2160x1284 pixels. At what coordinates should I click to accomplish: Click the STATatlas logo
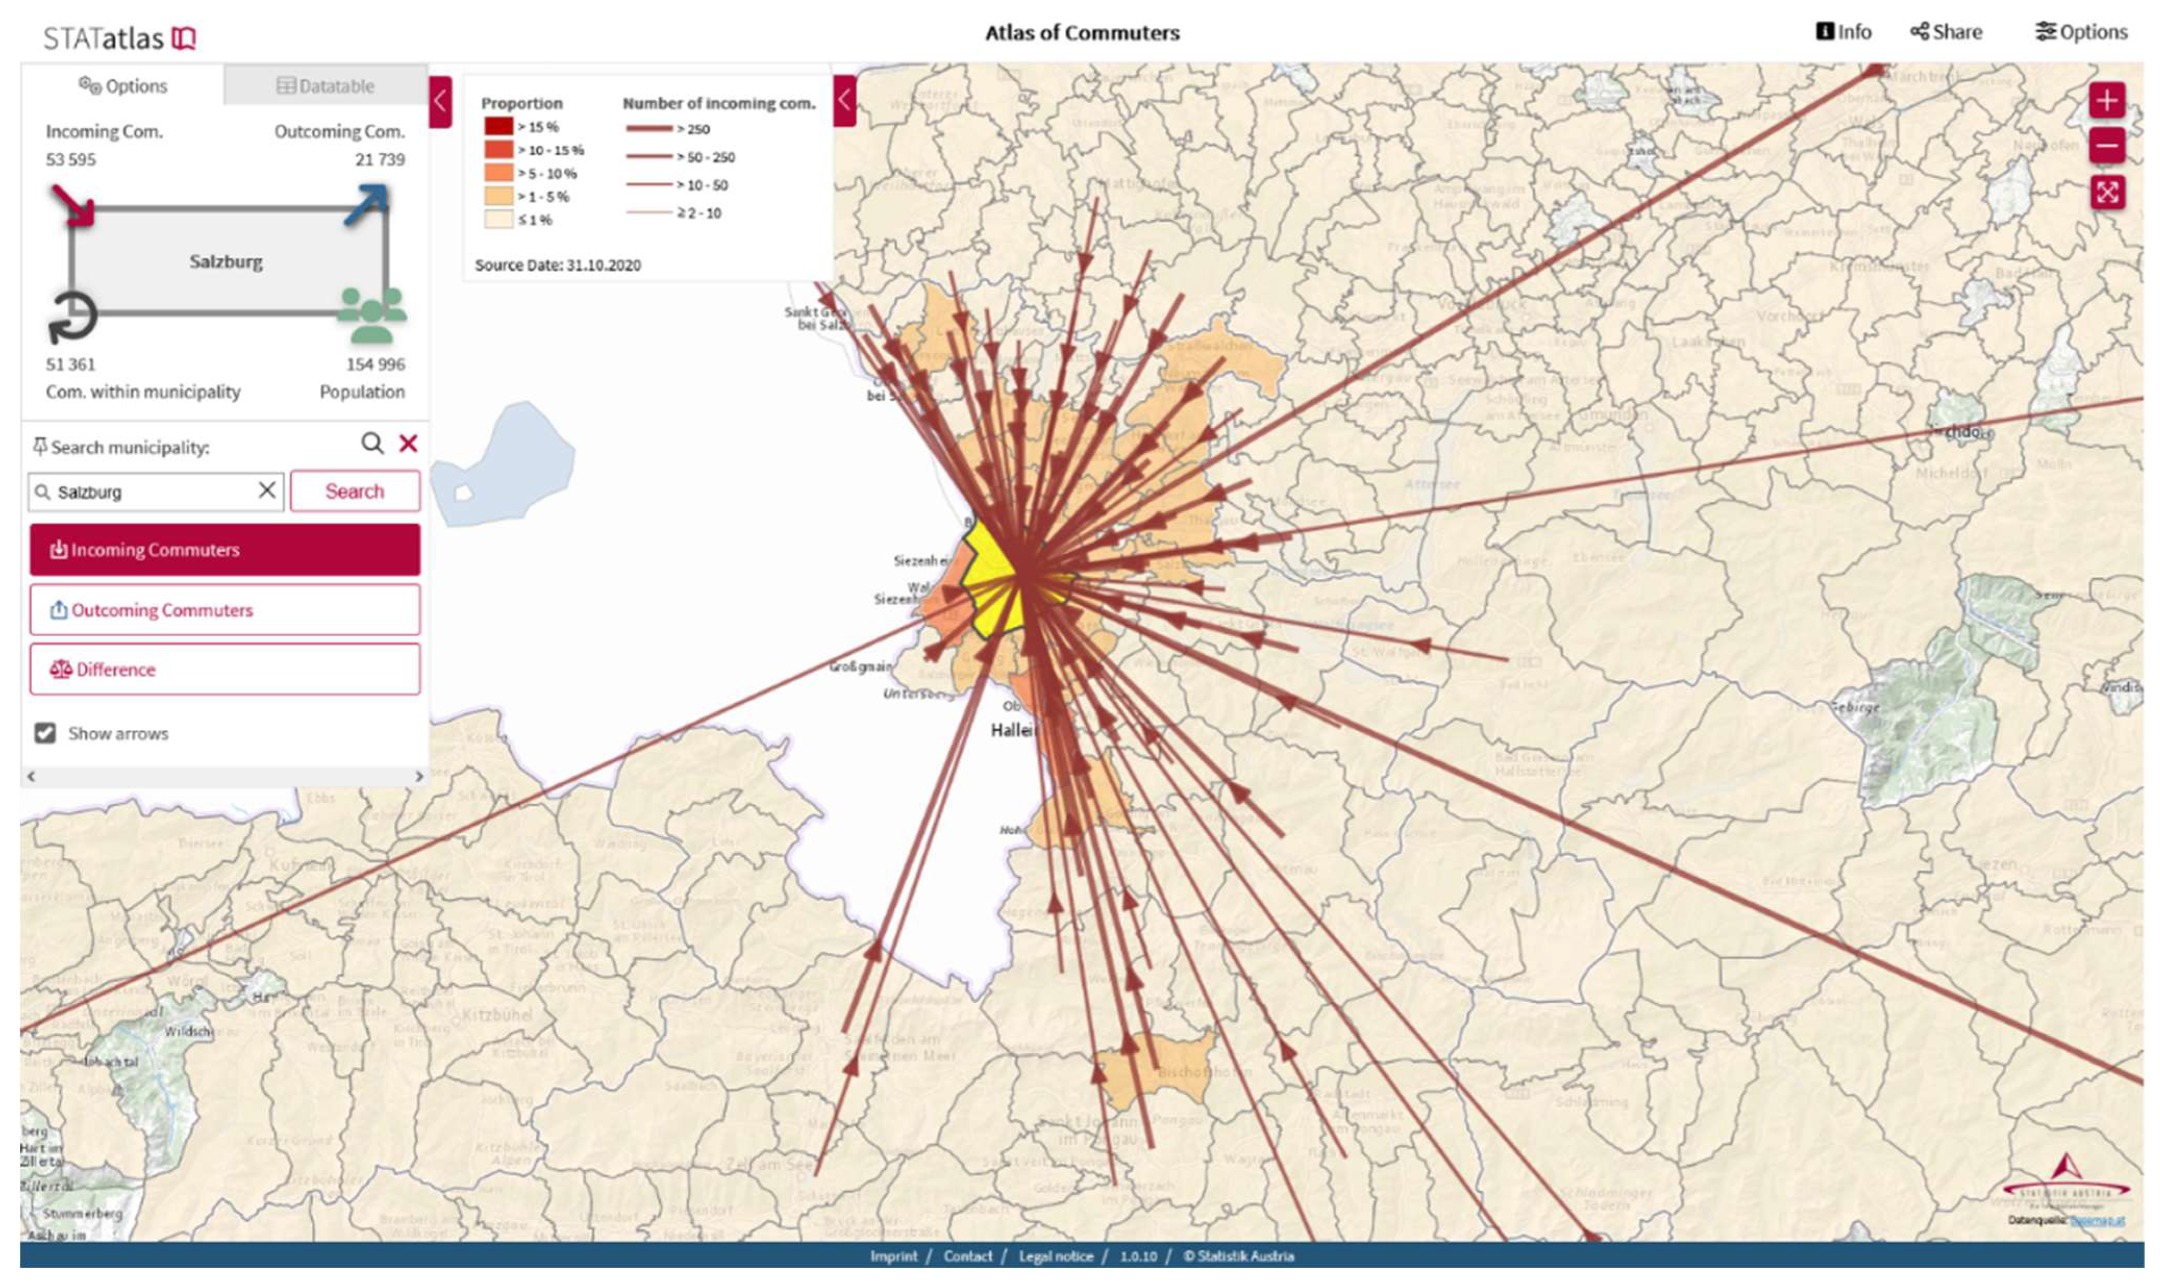coord(119,37)
